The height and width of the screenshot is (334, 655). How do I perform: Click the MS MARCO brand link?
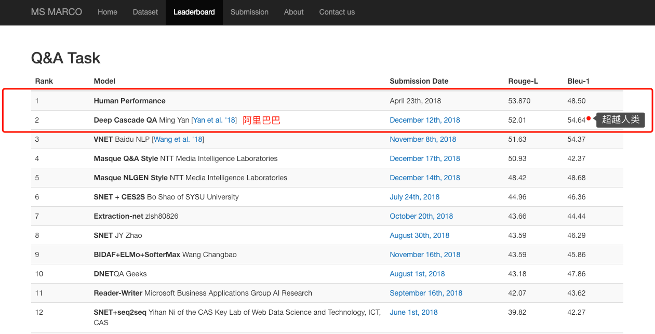[57, 12]
